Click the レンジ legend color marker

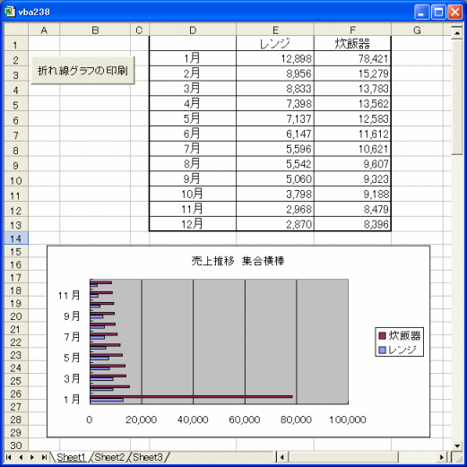tap(382, 350)
